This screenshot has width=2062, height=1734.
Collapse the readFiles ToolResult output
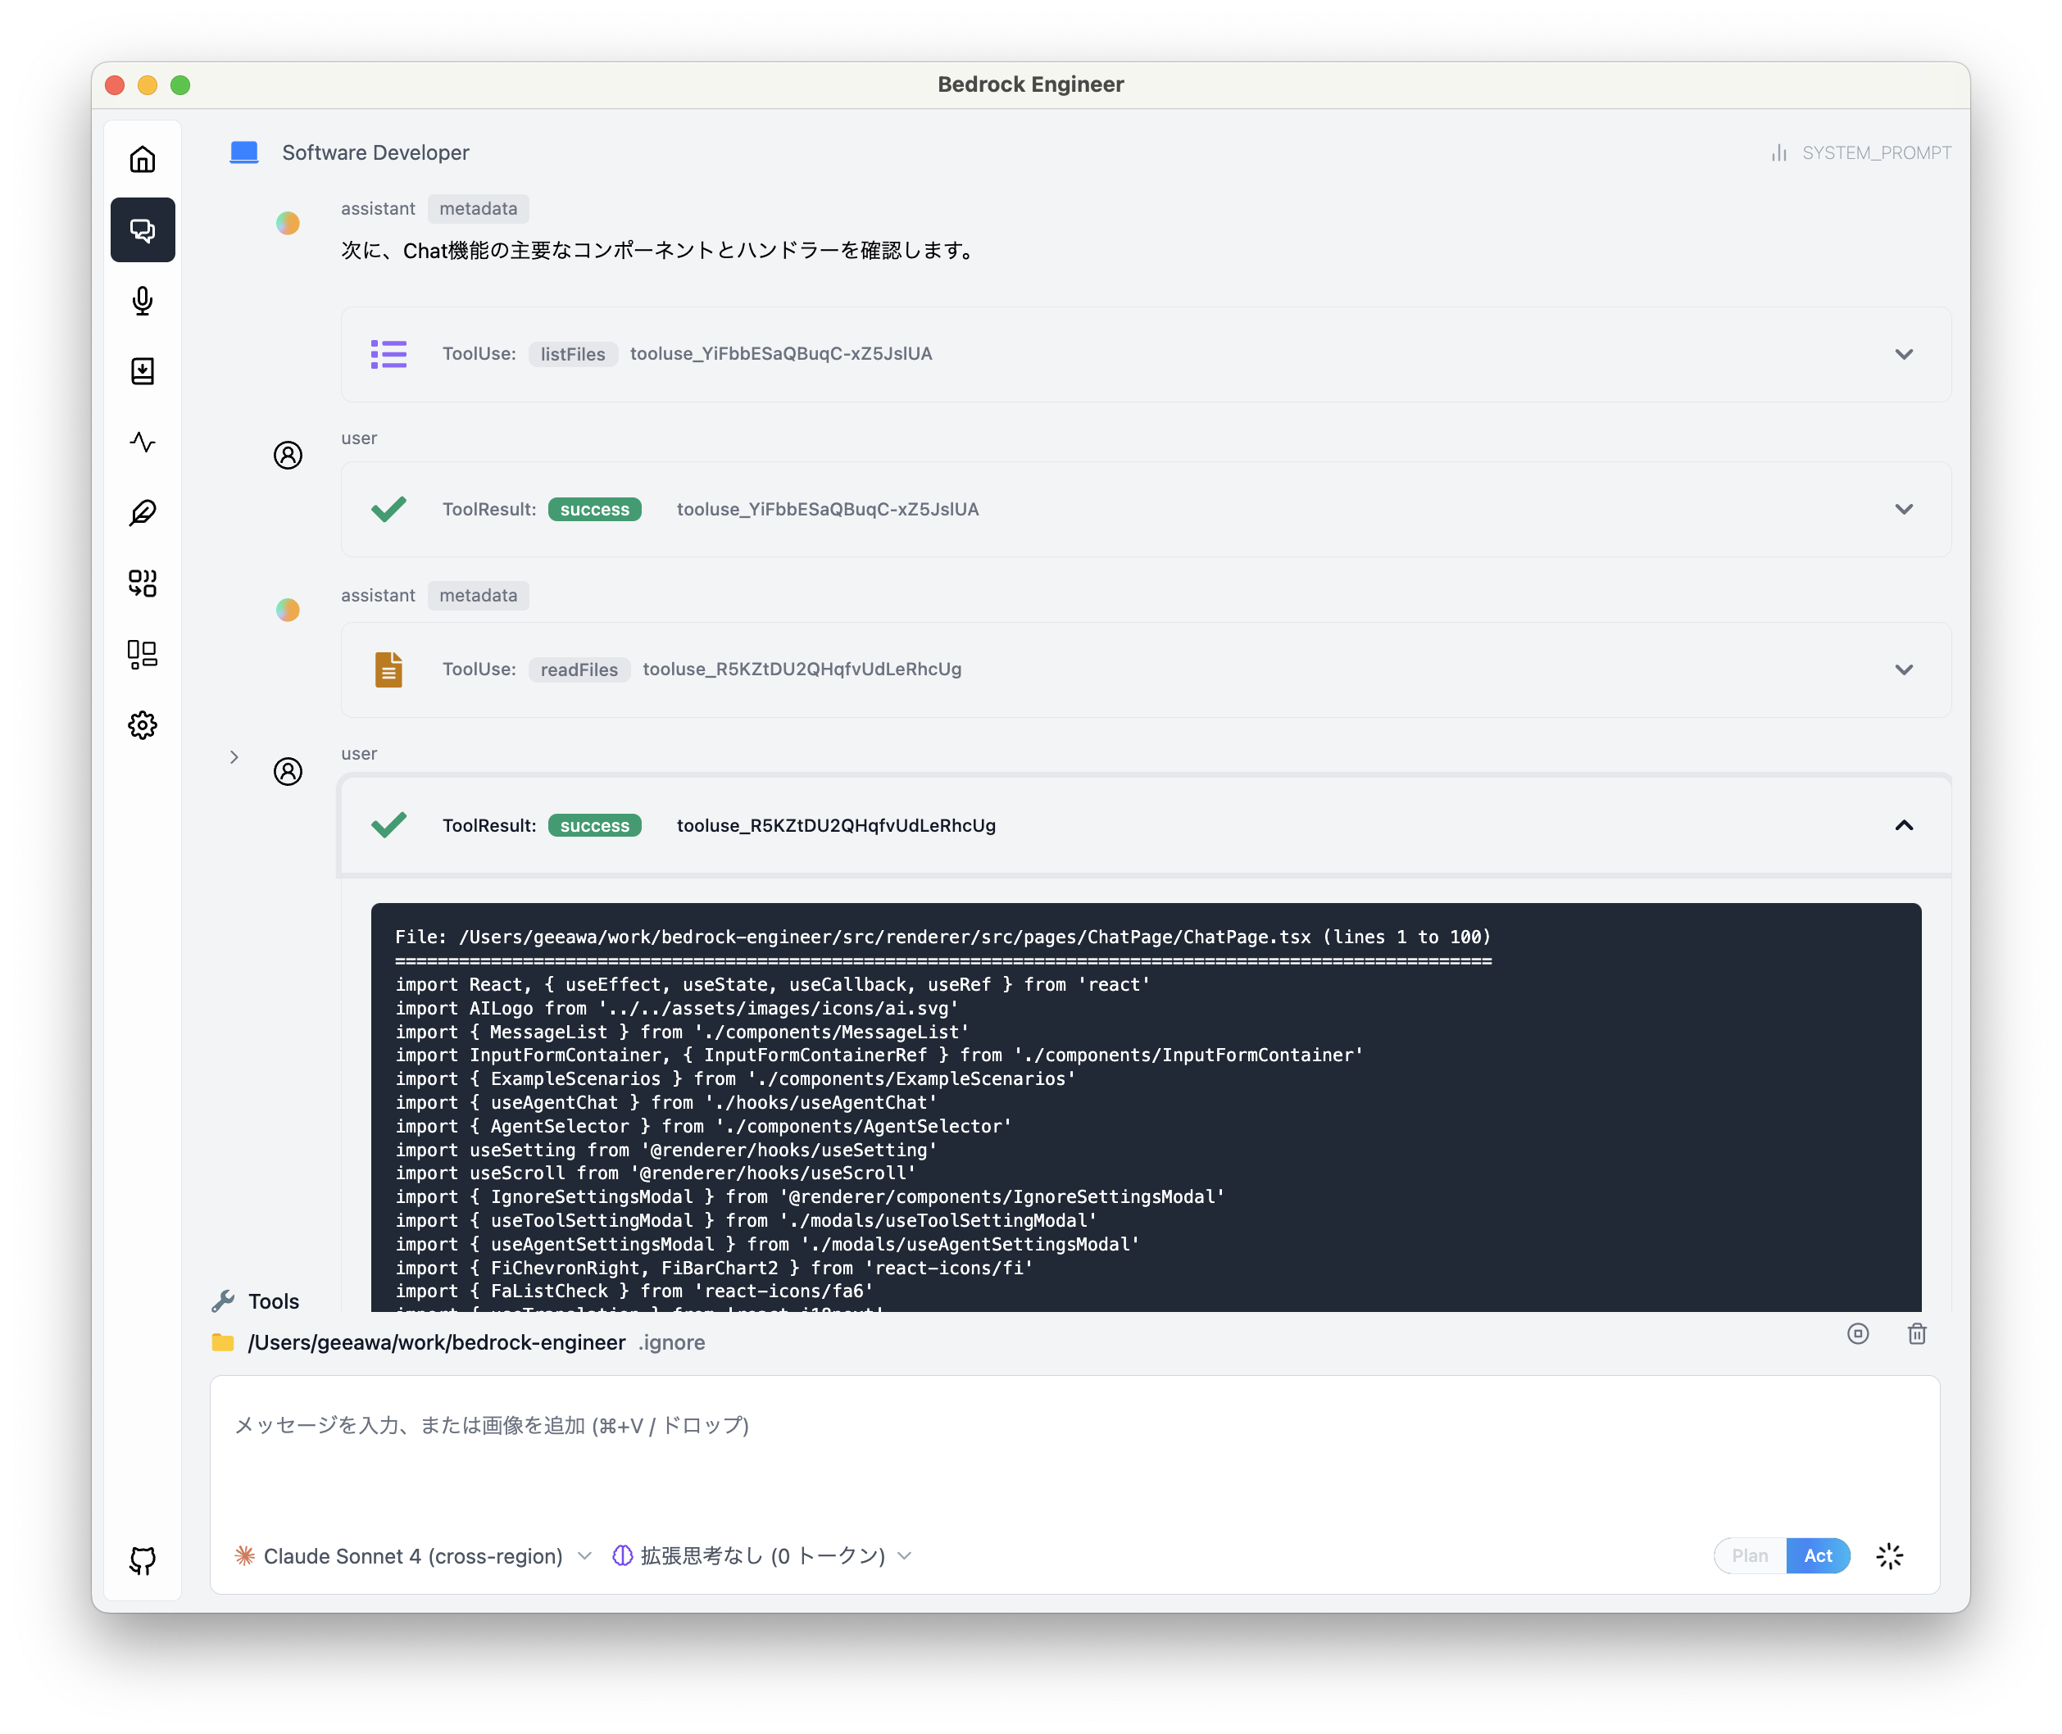(1905, 826)
